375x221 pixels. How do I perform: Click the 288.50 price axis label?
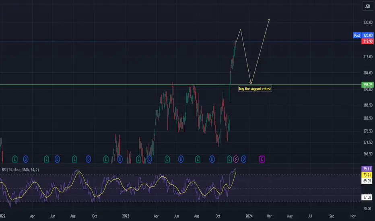coord(368,105)
